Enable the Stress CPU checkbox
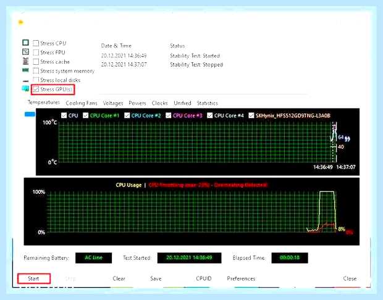Screen dimensions: 383x300 coord(36,43)
